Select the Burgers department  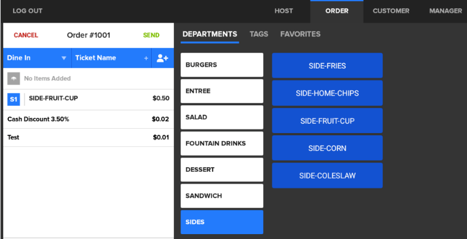click(222, 65)
